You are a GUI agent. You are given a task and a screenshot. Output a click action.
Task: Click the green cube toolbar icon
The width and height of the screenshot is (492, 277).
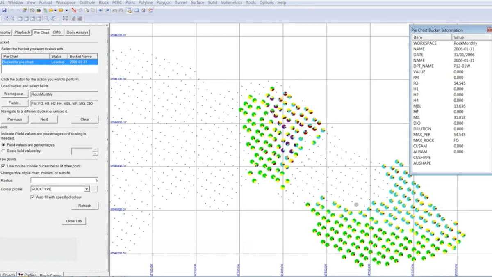click(39, 10)
